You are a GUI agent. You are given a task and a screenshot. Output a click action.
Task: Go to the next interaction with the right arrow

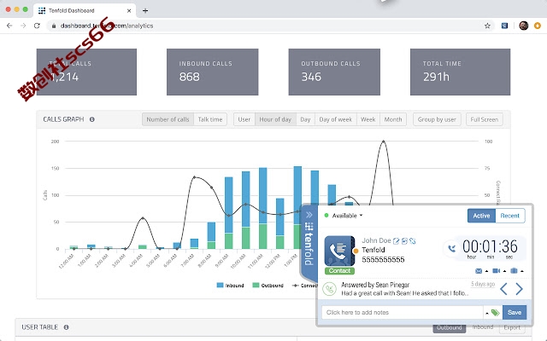[x=519, y=289]
